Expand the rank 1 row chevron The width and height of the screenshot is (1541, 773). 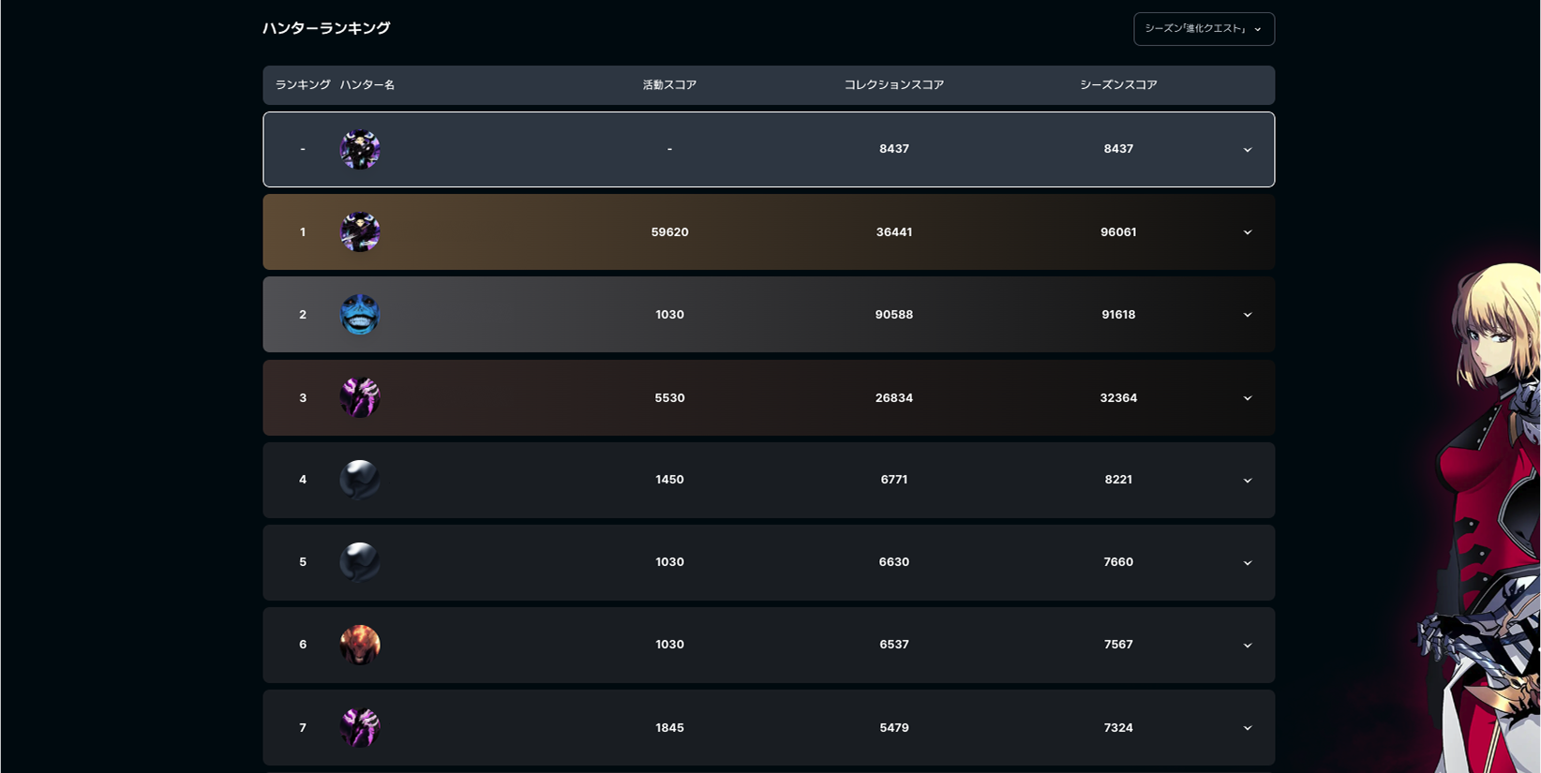pos(1248,232)
